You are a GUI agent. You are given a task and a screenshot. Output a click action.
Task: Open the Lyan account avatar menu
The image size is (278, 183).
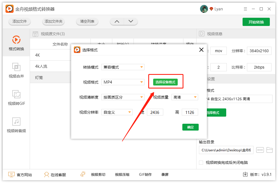pos(204,9)
